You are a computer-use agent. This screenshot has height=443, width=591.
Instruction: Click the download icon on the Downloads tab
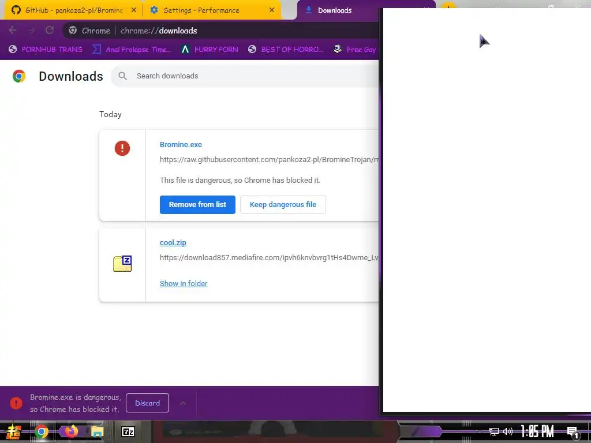pos(309,10)
